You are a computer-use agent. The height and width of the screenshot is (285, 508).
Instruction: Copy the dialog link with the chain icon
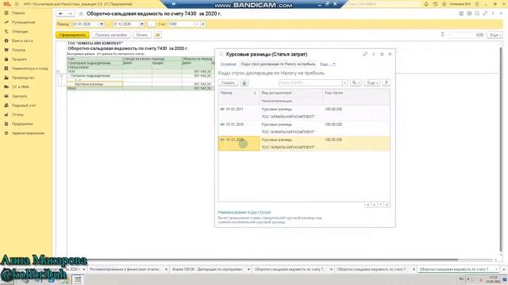coord(365,55)
